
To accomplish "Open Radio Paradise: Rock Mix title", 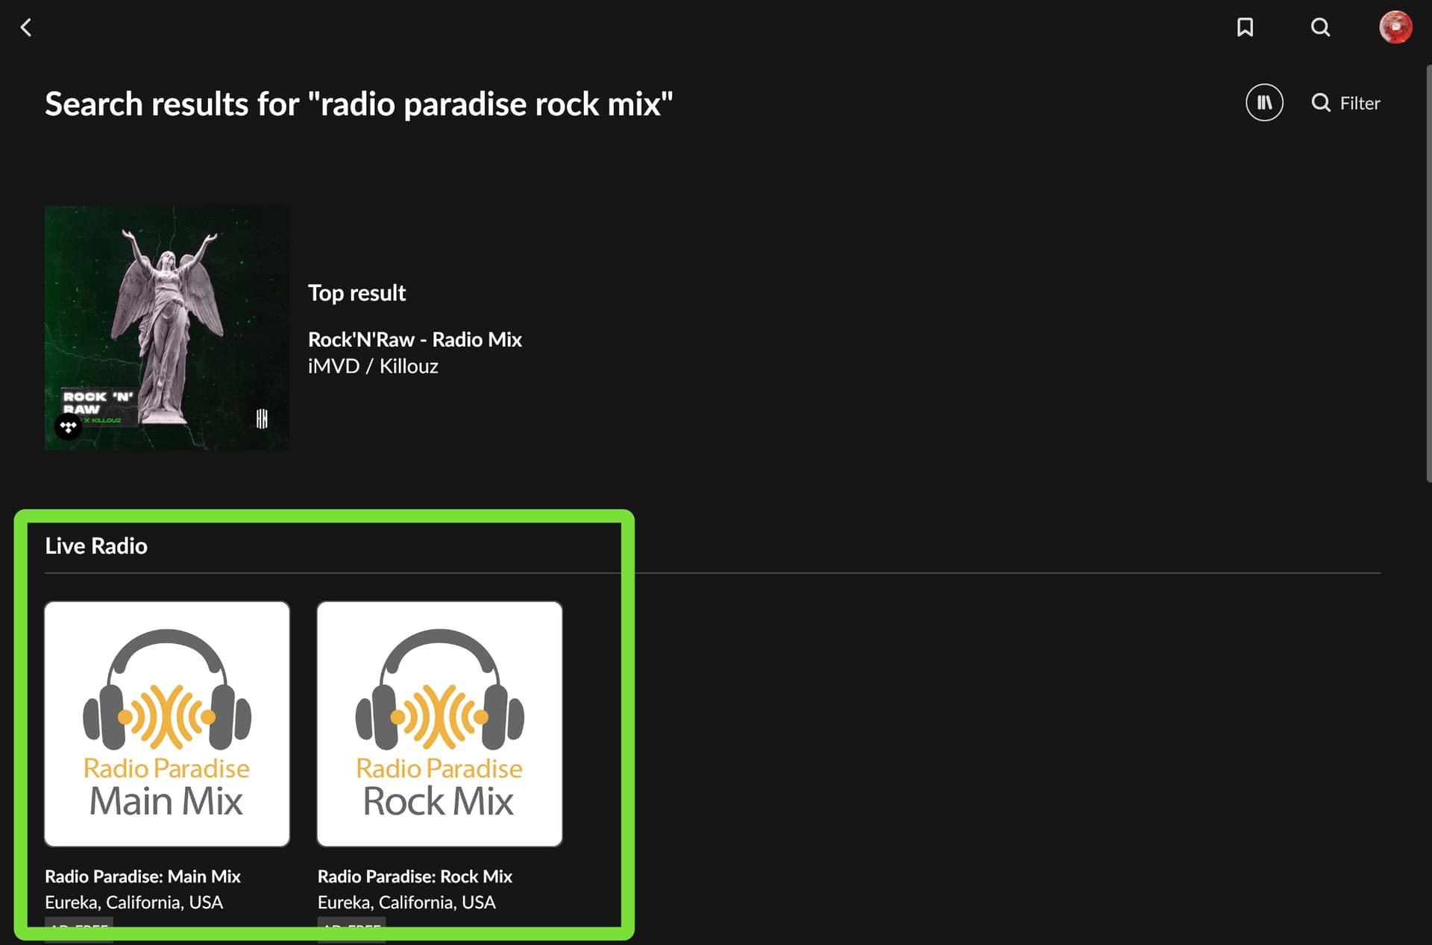I will coord(415,876).
